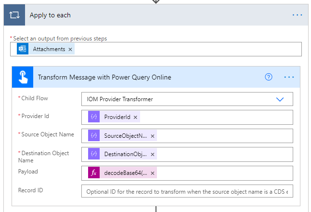This screenshot has height=212, width=311.
Task: Click into the Record ID field
Action: (x=187, y=191)
